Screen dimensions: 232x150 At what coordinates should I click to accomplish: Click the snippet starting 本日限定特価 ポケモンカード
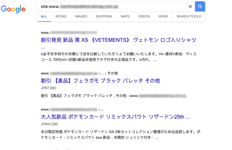tap(120, 135)
